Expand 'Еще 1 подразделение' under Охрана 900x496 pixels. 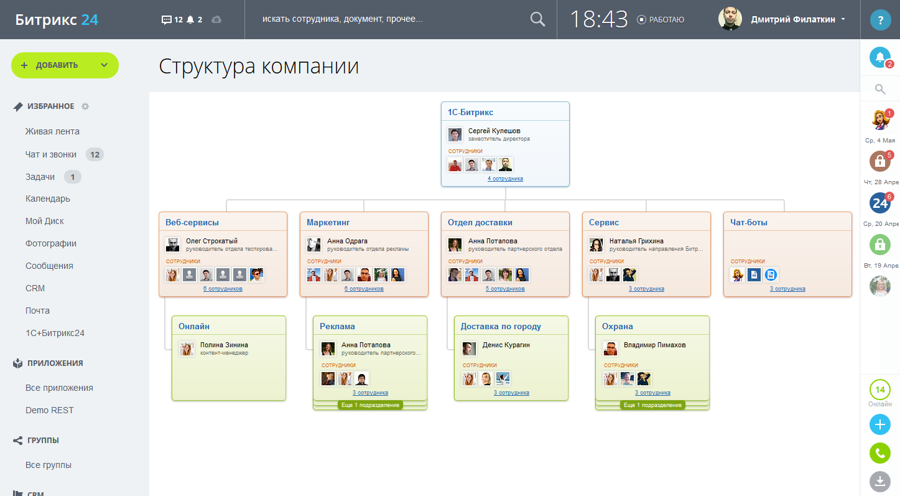coord(652,405)
